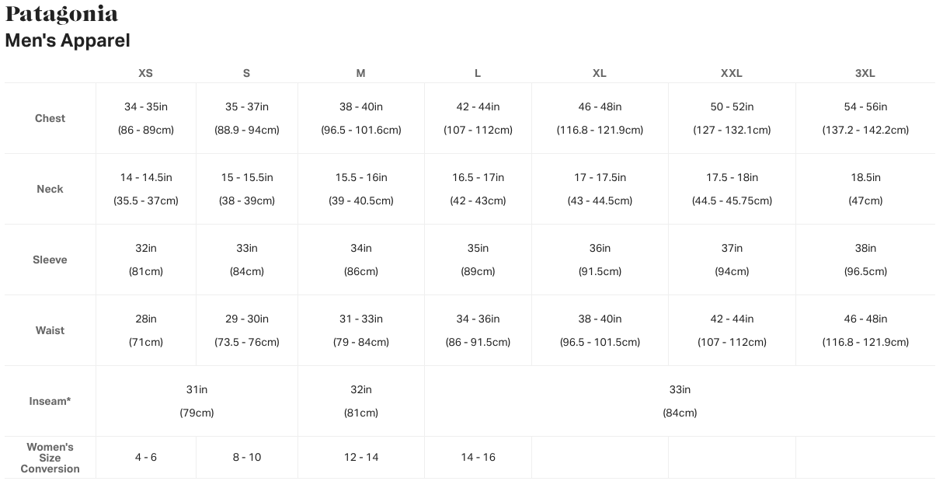The image size is (943, 488).
Task: Click the 36in sleeve measurement for XL
Action: pos(600,248)
